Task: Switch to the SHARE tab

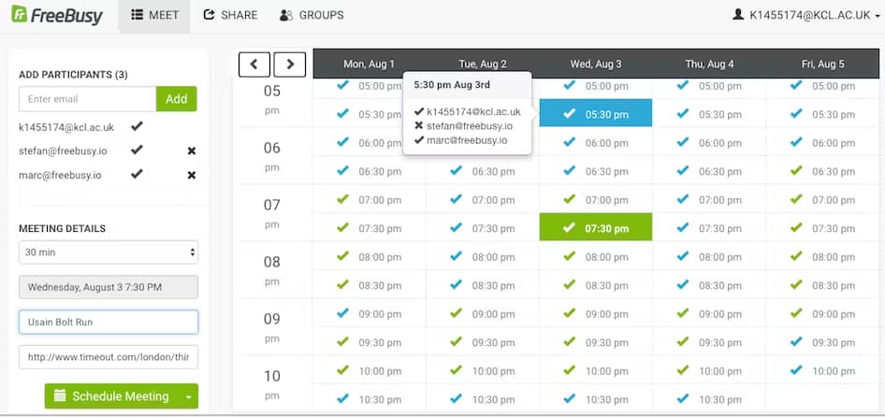Action: 230,15
